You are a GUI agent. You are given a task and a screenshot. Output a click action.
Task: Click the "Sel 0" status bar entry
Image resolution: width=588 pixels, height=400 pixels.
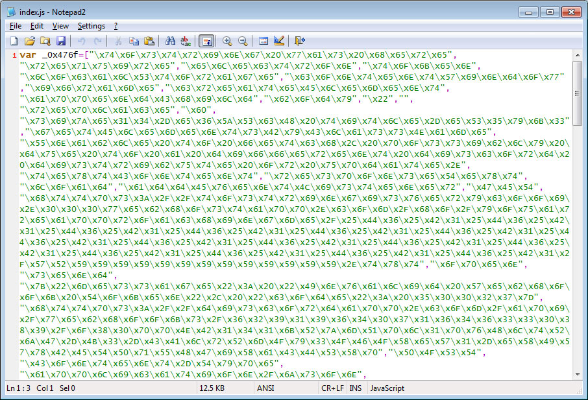point(67,388)
